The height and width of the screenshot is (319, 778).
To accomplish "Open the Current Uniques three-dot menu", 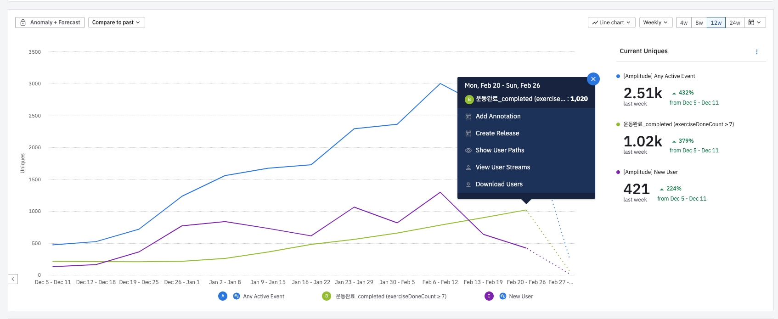I will coord(757,52).
